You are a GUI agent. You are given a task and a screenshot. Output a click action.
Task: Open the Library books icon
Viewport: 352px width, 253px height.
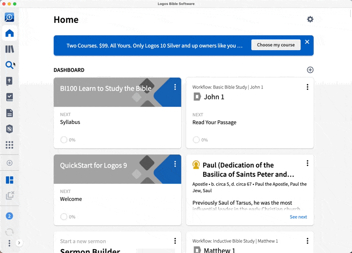point(9,49)
